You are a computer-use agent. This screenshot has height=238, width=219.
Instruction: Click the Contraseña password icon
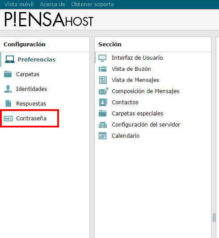pos(8,119)
